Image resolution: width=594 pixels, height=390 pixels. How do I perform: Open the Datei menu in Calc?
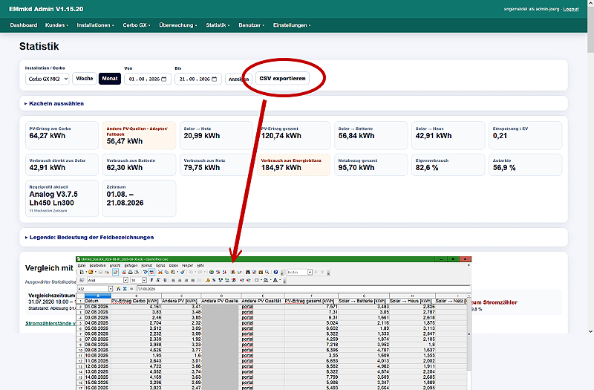(82, 265)
